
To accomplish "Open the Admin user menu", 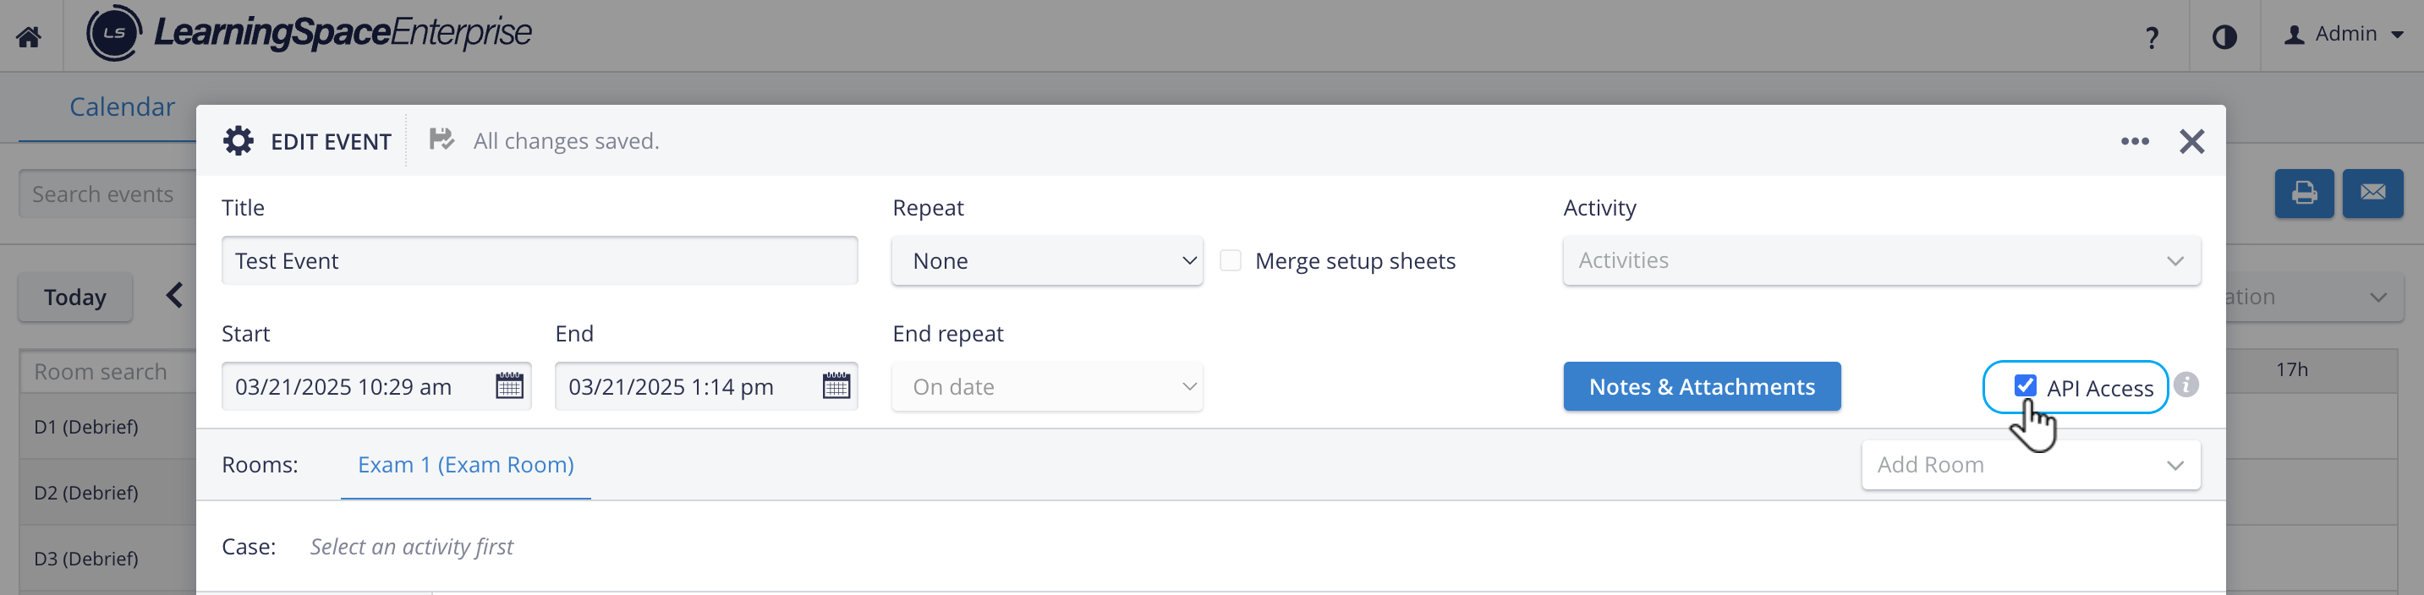I will (2344, 35).
